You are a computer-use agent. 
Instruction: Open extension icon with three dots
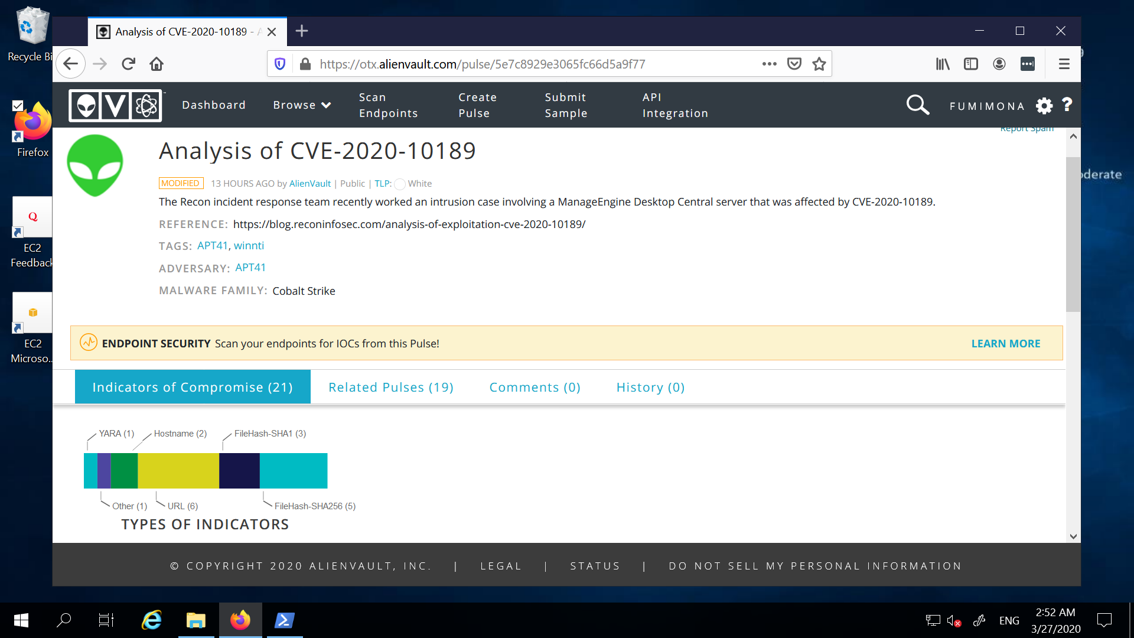point(1028,64)
